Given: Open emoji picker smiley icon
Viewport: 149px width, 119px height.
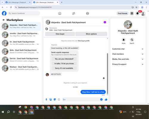Looking at the screenshot, I should [101, 99].
